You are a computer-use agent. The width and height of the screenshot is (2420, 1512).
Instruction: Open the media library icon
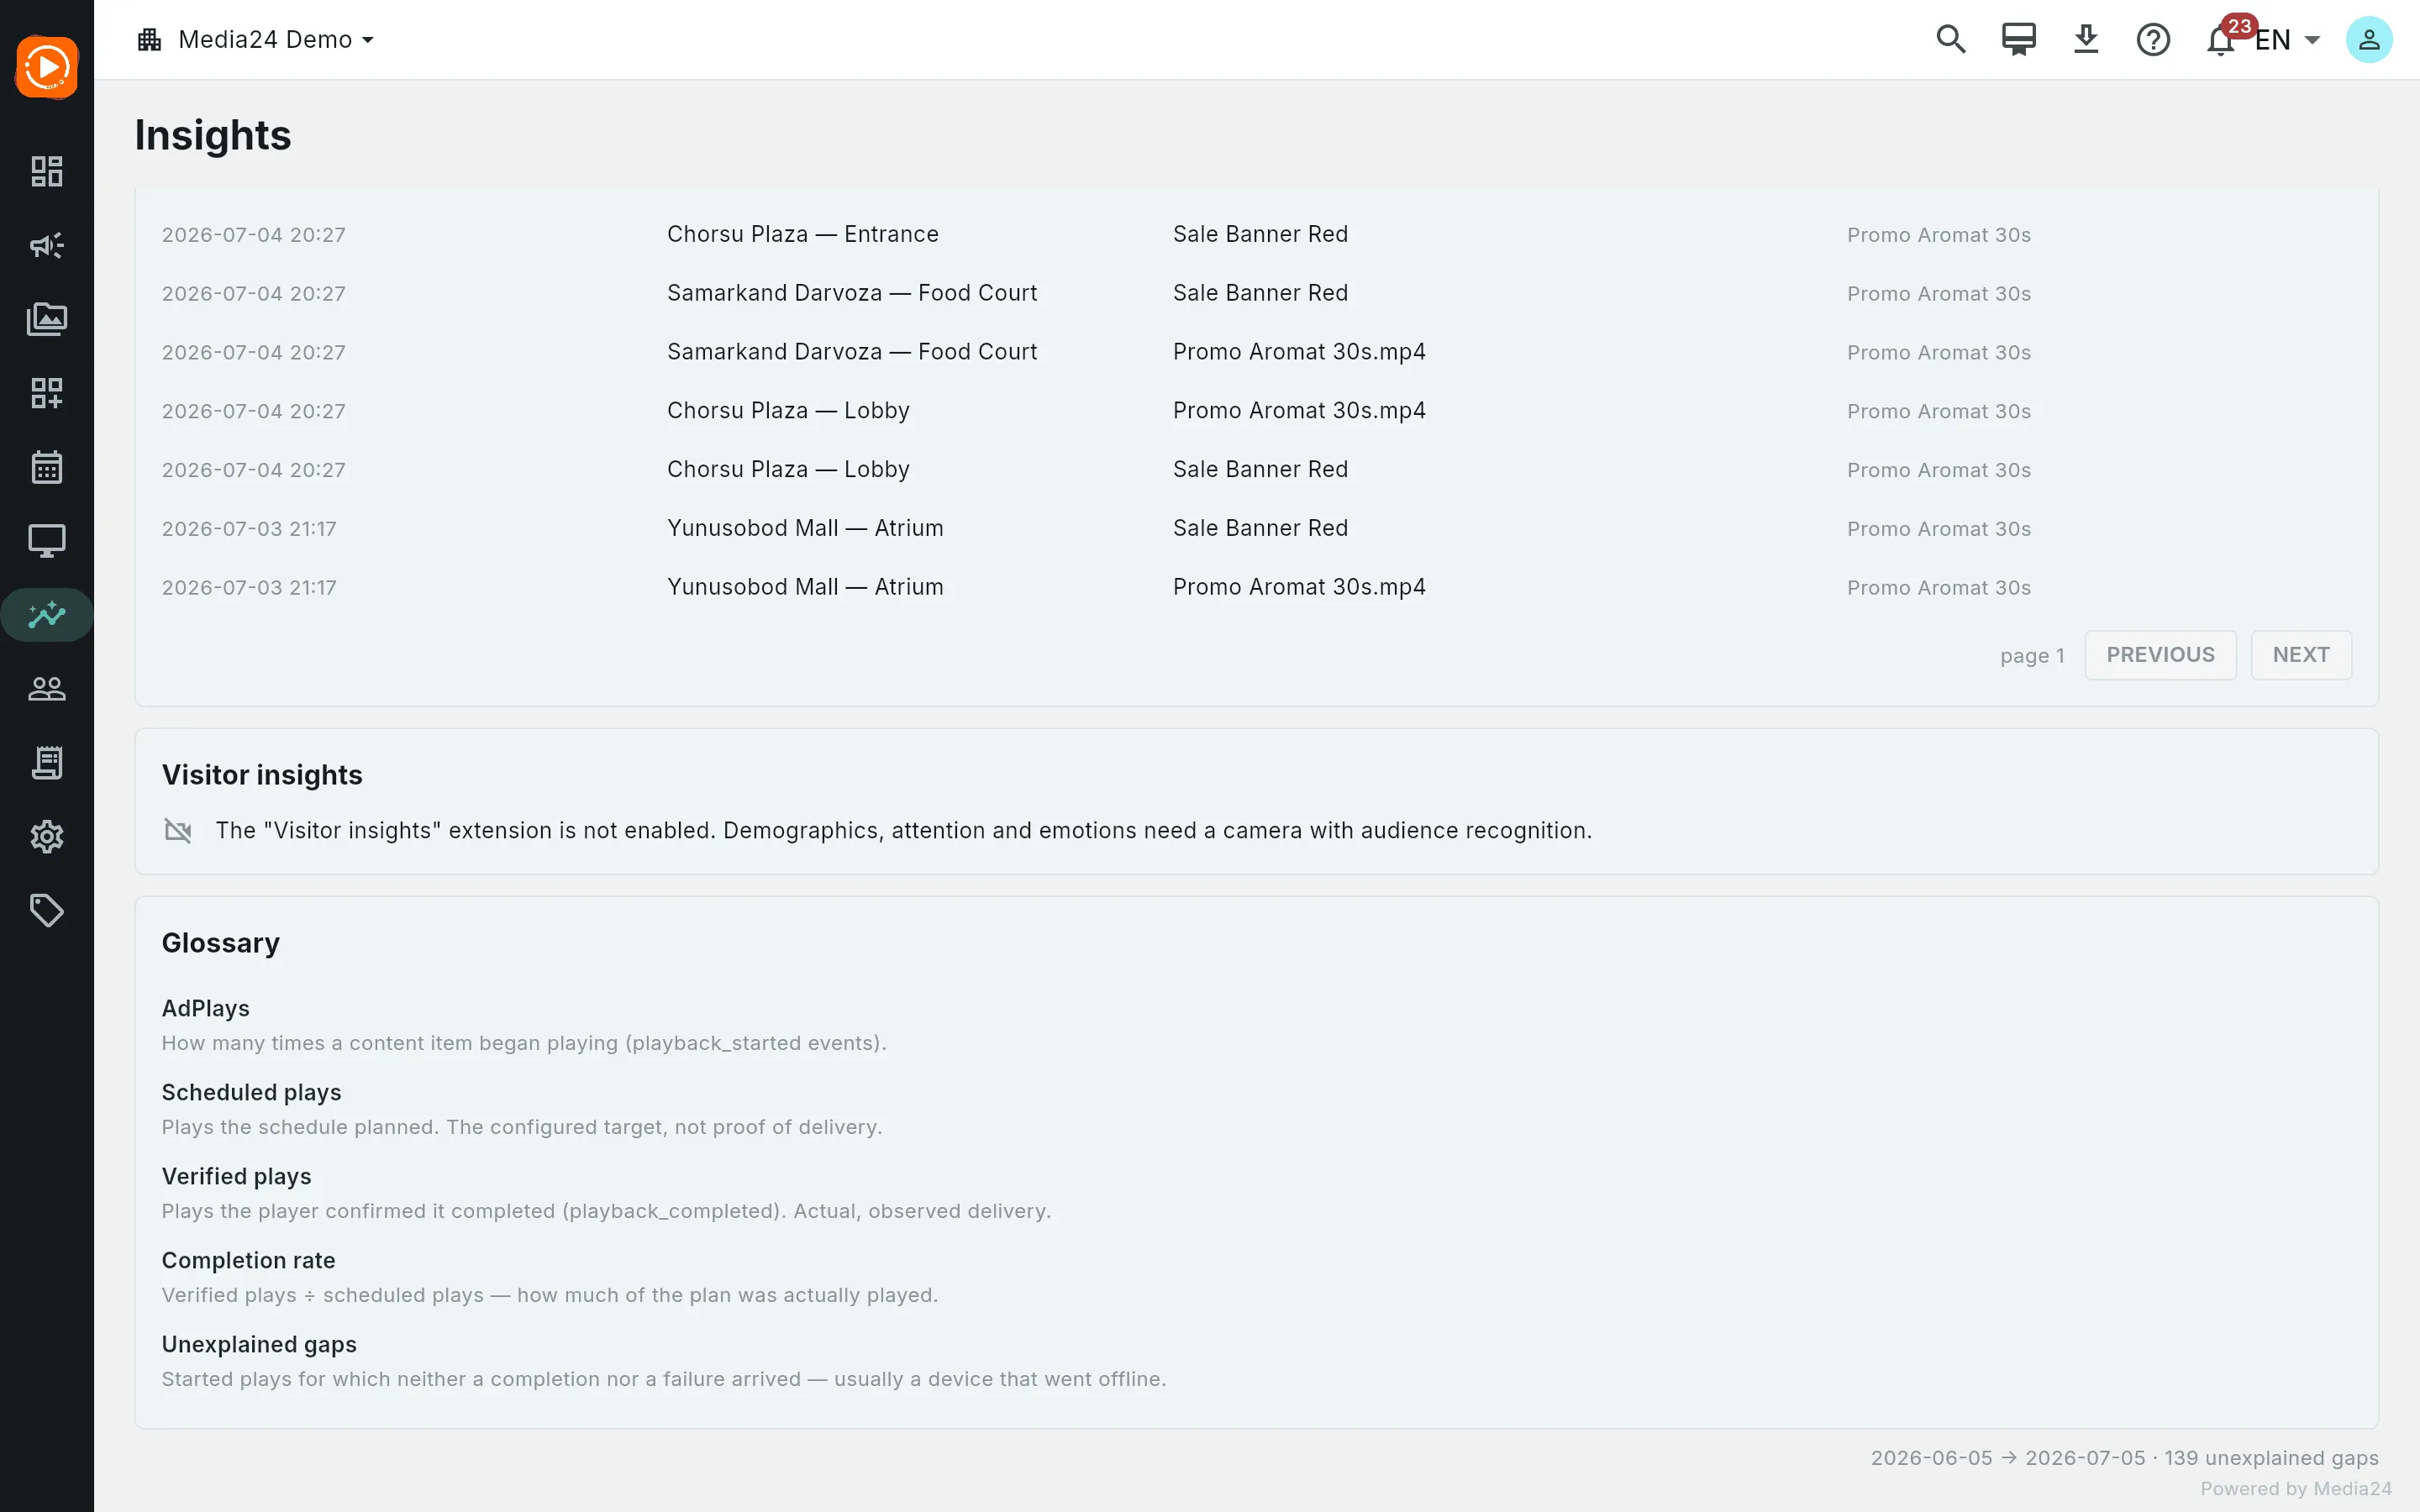(x=47, y=319)
